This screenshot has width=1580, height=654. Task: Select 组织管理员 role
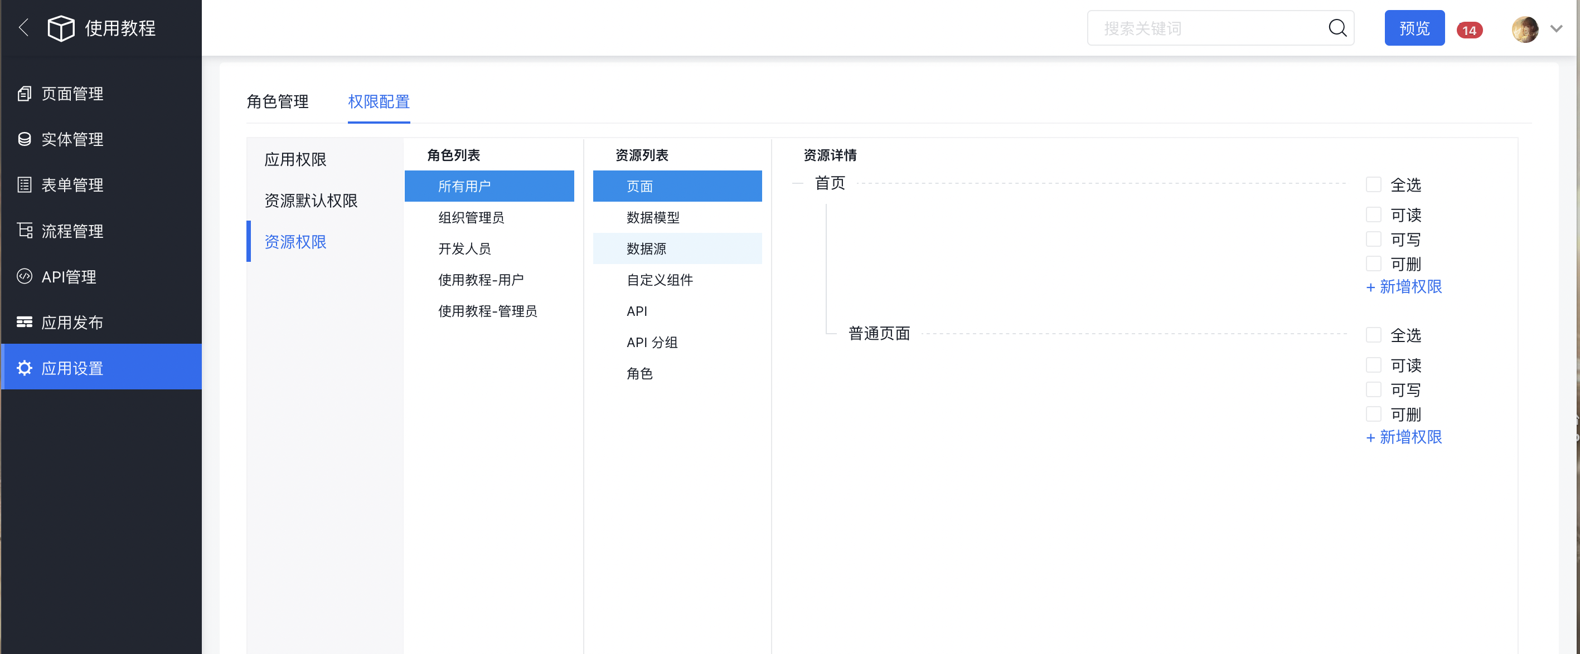click(x=489, y=217)
